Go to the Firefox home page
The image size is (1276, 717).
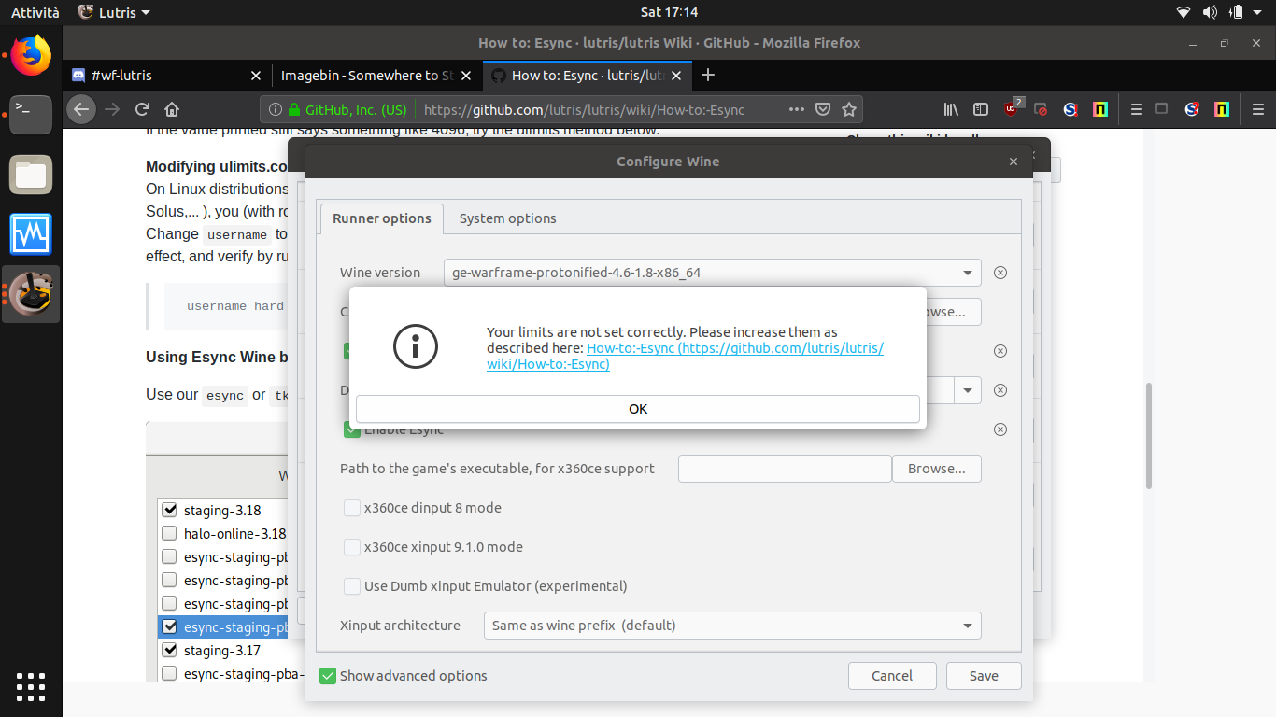click(x=172, y=109)
